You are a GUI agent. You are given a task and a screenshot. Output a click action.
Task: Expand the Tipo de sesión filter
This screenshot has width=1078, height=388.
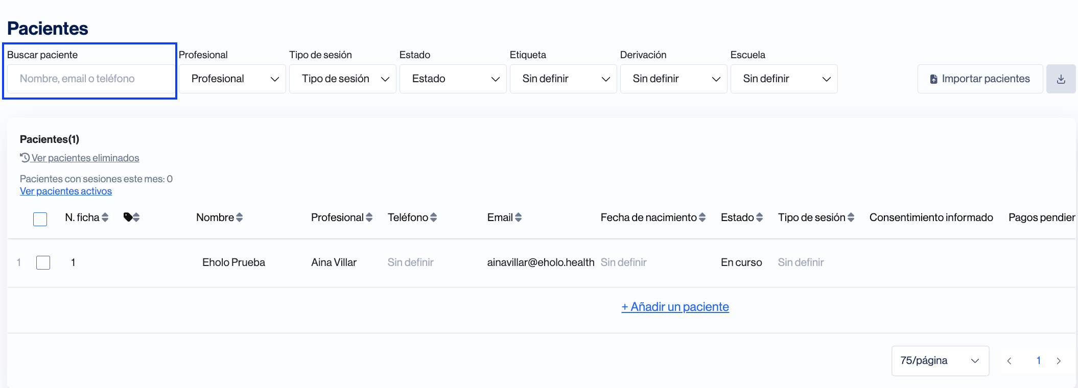tap(342, 79)
